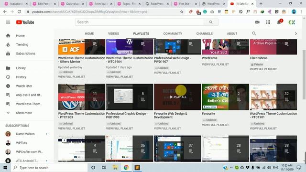306x172 pixels.
Task: Click Play All on Favourite Web Design
Action: coord(178,97)
